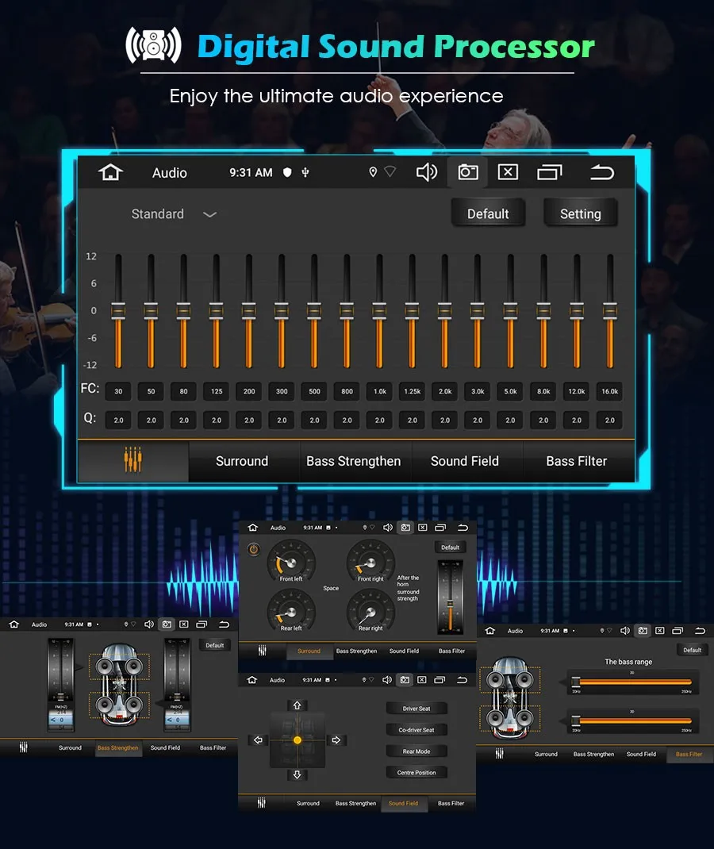This screenshot has height=849, width=714.
Task: Click the Rear right knob in the Surround panel
Action: [370, 611]
